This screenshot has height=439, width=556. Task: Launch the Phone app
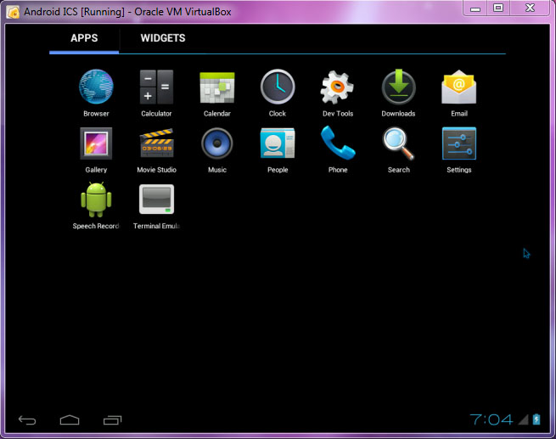pos(338,143)
